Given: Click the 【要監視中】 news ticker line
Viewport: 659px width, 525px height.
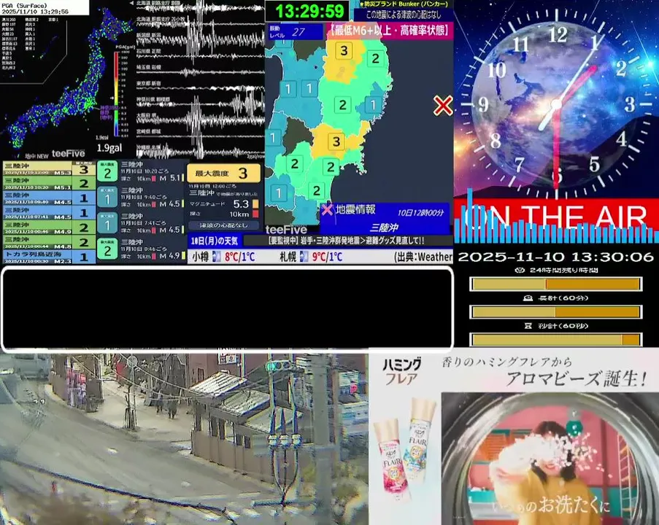Looking at the screenshot, I should [x=347, y=241].
